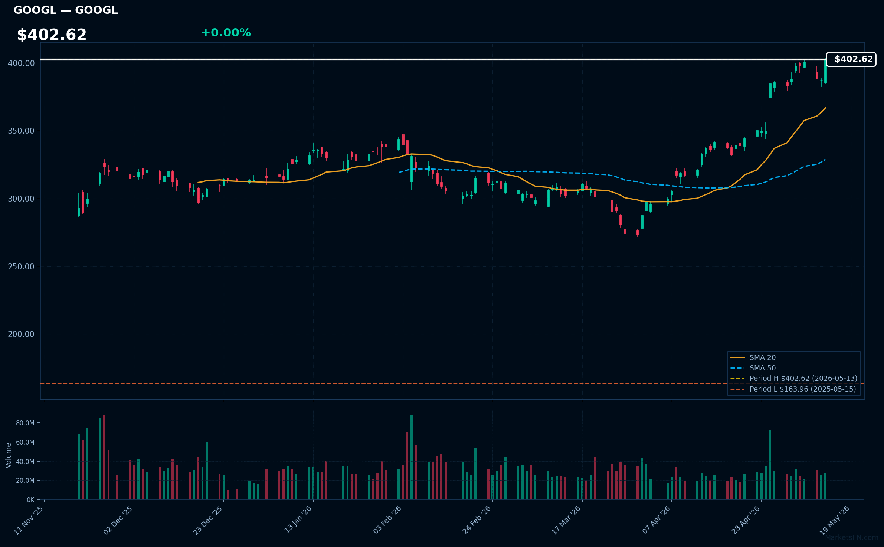Screen dimensions: 884x547
Task: Click the 60.0M volume axis label
Action: (25, 442)
